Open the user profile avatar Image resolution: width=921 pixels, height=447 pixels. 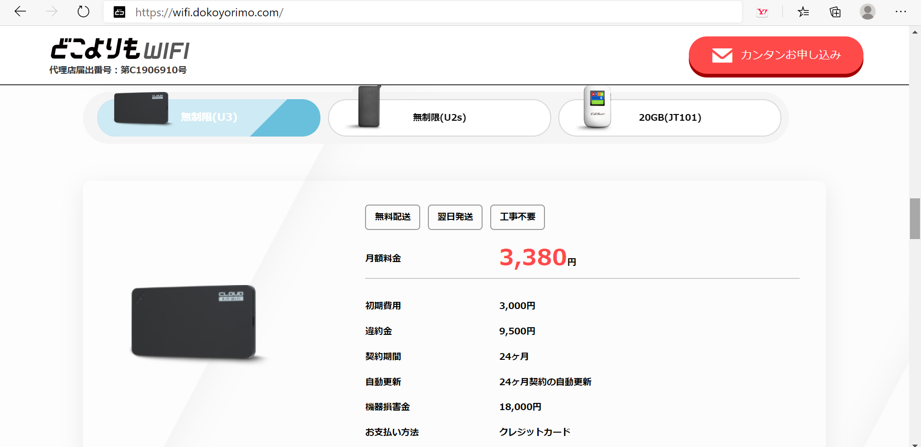click(x=867, y=12)
